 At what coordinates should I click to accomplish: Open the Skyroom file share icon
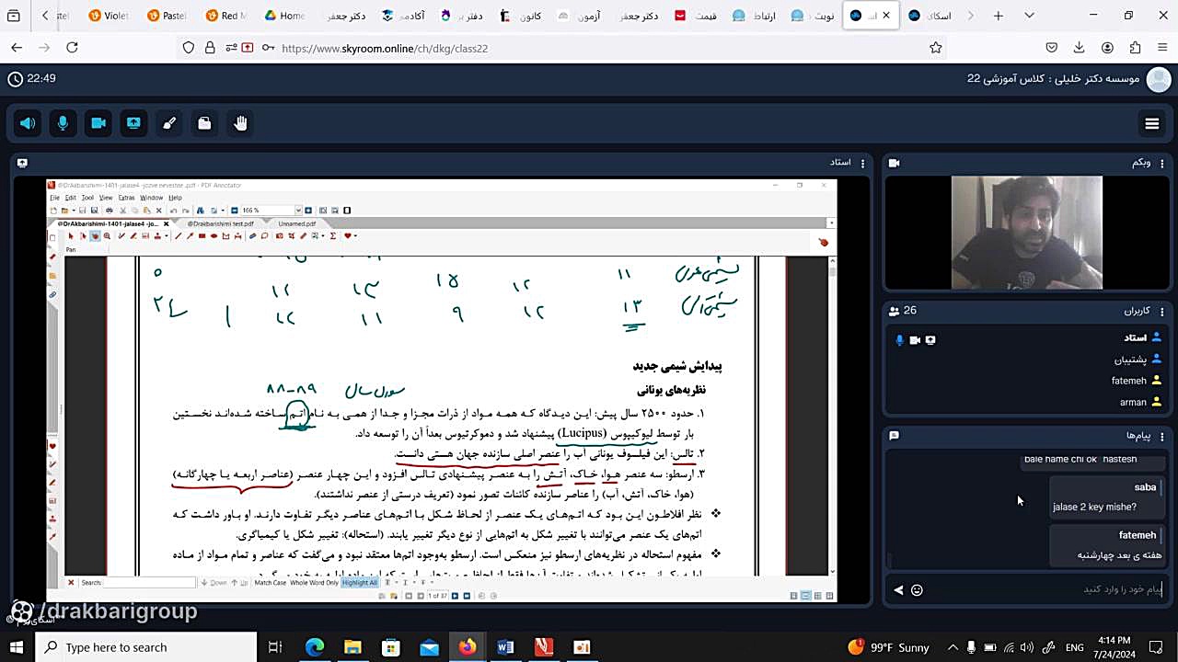click(204, 123)
